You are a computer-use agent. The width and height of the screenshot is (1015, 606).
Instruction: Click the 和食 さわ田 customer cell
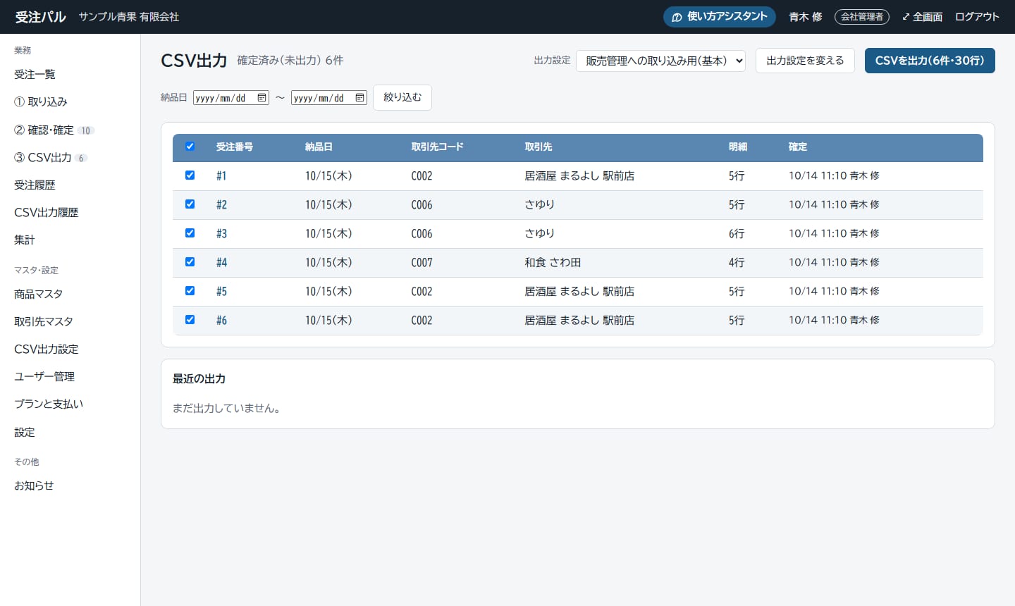tap(553, 263)
